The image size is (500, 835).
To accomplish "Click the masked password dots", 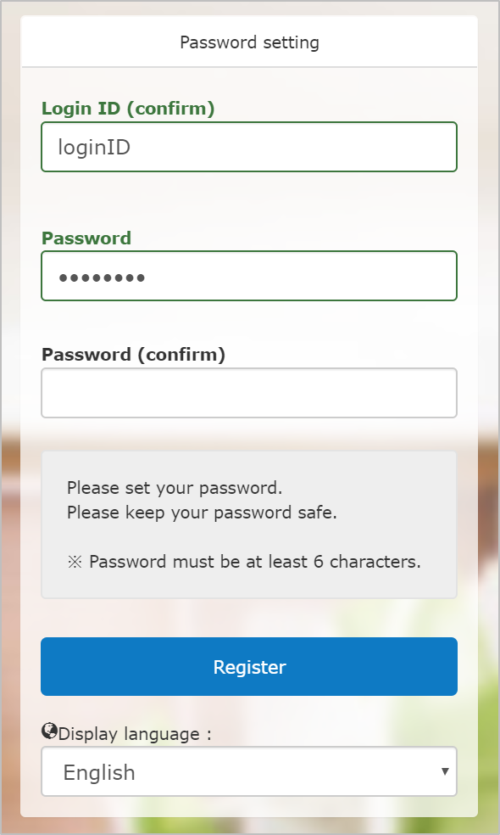I will tap(102, 277).
